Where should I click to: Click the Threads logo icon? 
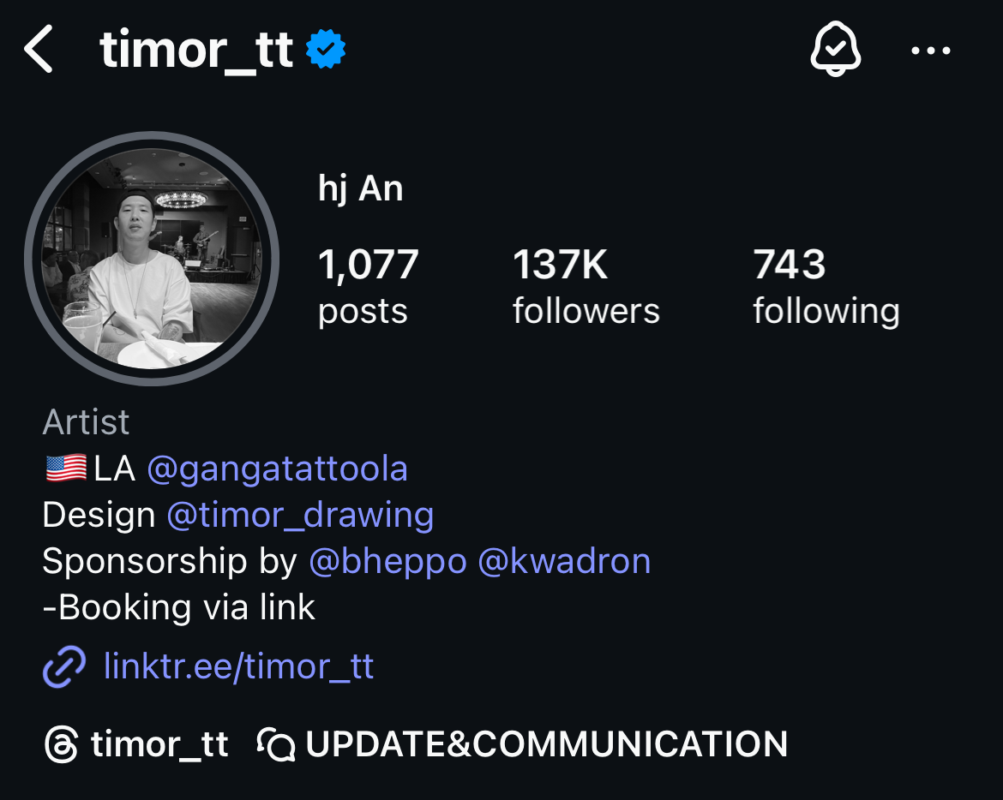point(62,744)
